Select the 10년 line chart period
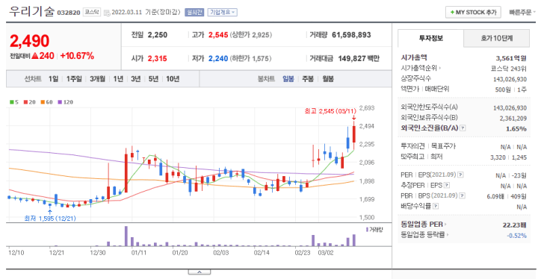Image resolution: width=538 pixels, height=279 pixels. (x=173, y=79)
